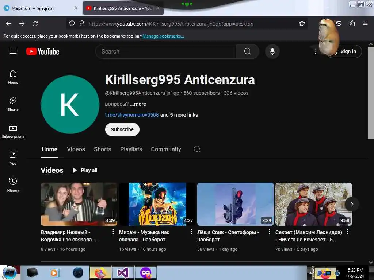This screenshot has height=280, width=374.
Task: Open Владимир Нежный video thumbnail
Action: coord(79,204)
